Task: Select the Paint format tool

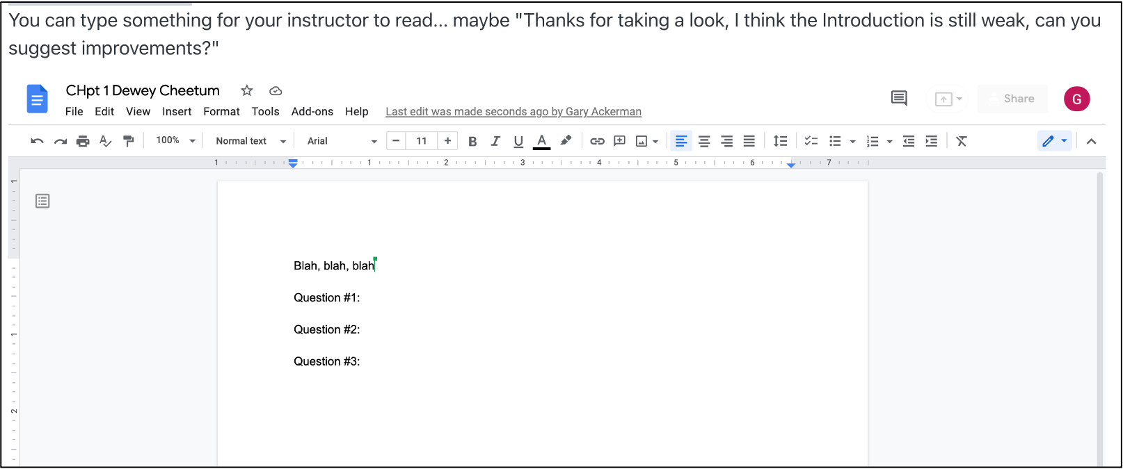Action: (x=128, y=141)
